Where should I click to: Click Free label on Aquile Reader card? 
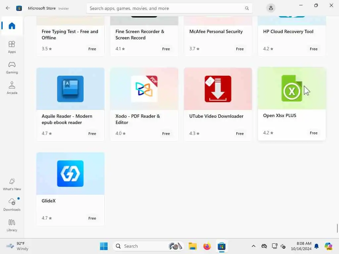pyautogui.click(x=92, y=134)
